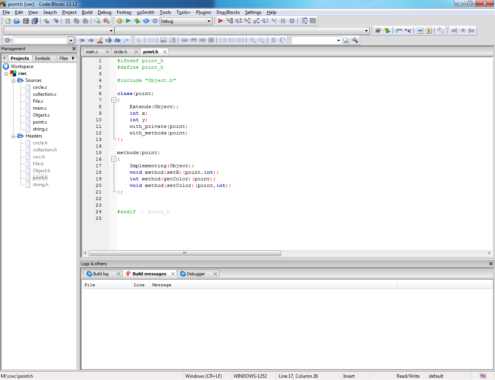Image resolution: width=495 pixels, height=380 pixels.
Task: Toggle regular expression search option
Action: click(x=126, y=40)
